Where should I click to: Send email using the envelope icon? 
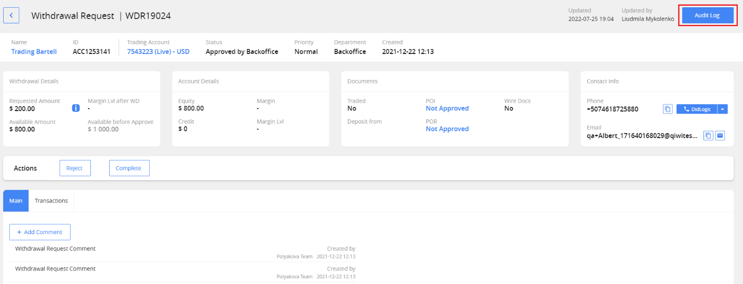point(720,136)
